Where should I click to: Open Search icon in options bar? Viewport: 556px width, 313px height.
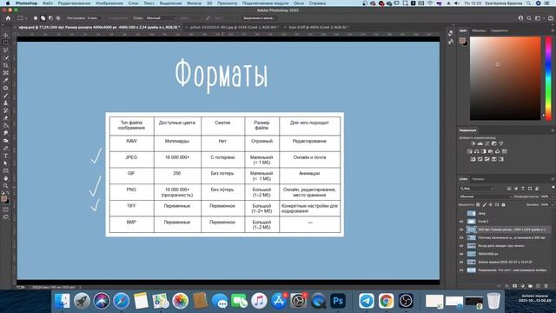tap(529, 18)
